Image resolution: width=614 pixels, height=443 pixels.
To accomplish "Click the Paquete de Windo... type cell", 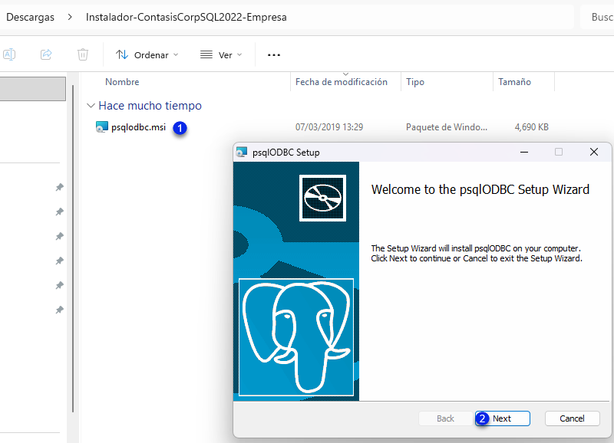I will pyautogui.click(x=447, y=127).
